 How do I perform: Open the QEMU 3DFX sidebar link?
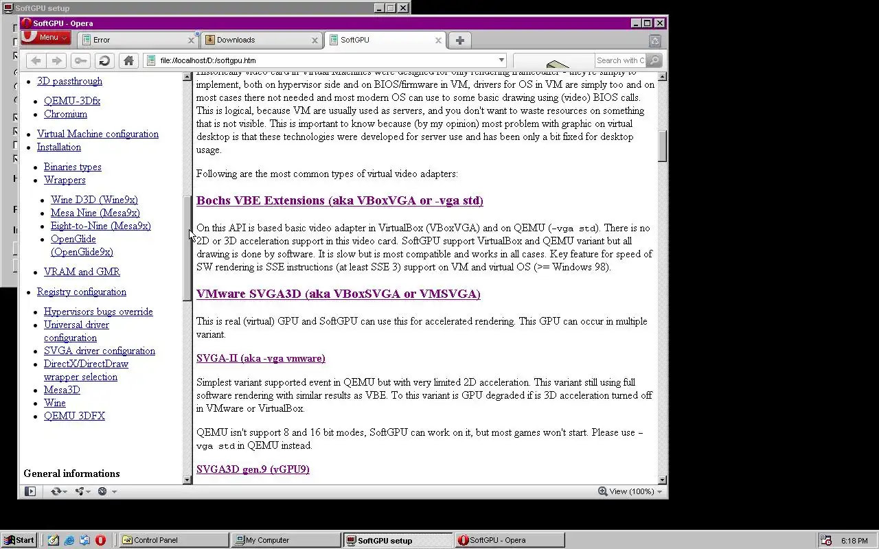(74, 416)
